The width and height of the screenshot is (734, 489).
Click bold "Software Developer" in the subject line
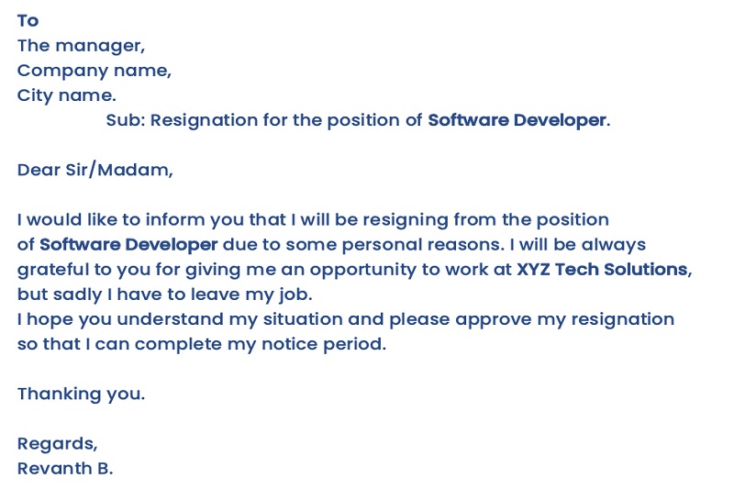[517, 120]
